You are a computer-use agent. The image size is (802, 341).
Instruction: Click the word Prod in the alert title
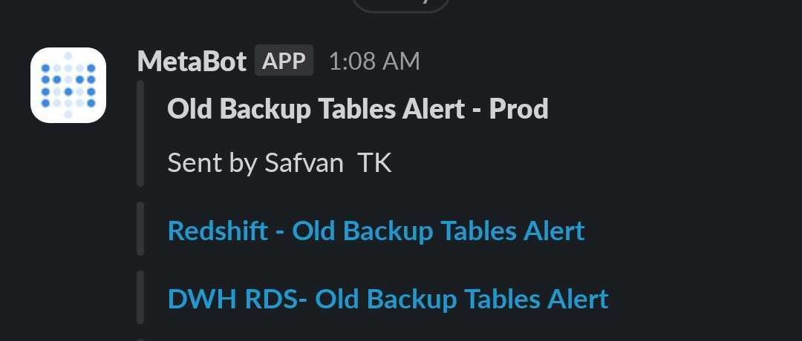coord(518,109)
